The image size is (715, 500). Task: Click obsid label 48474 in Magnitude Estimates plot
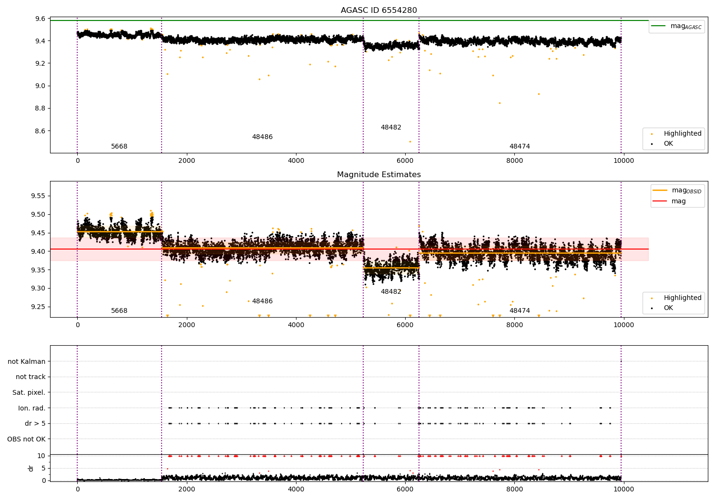coord(520,311)
